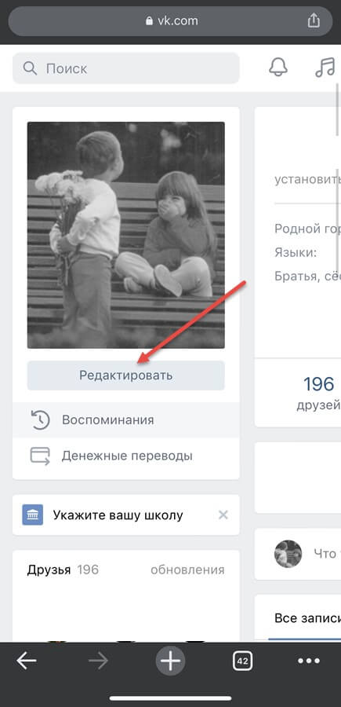Screen dimensions: 341x707
Task: Click the Воспоминания clock icon
Action: coord(40,419)
